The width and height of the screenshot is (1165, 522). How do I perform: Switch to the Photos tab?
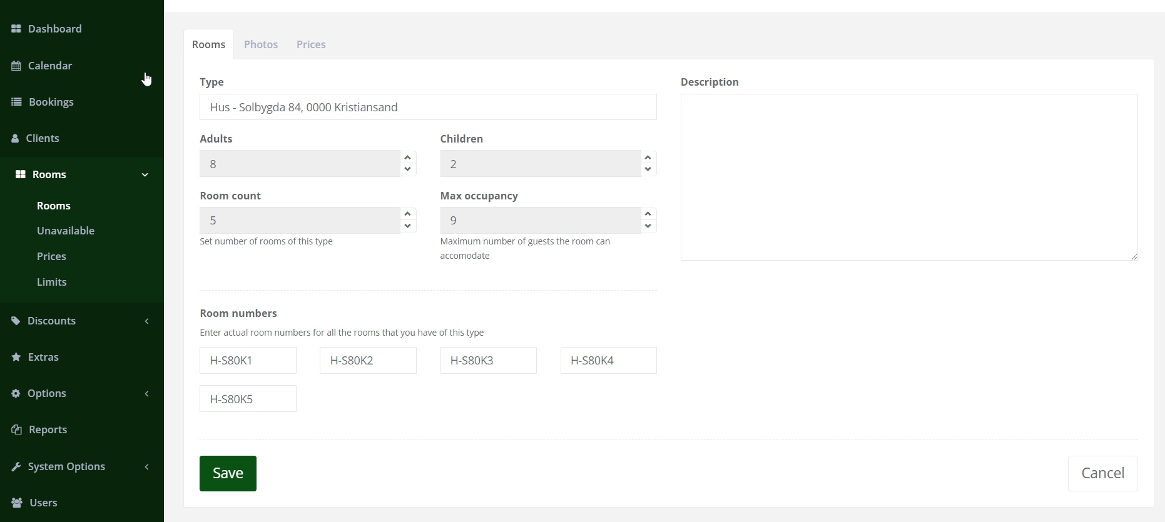(261, 44)
